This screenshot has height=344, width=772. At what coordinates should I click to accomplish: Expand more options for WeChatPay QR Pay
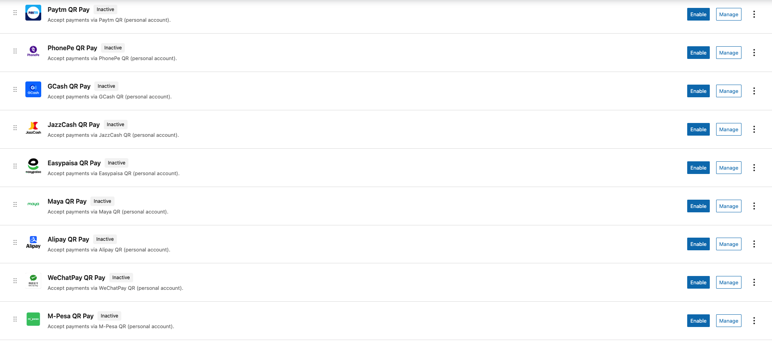[754, 283]
